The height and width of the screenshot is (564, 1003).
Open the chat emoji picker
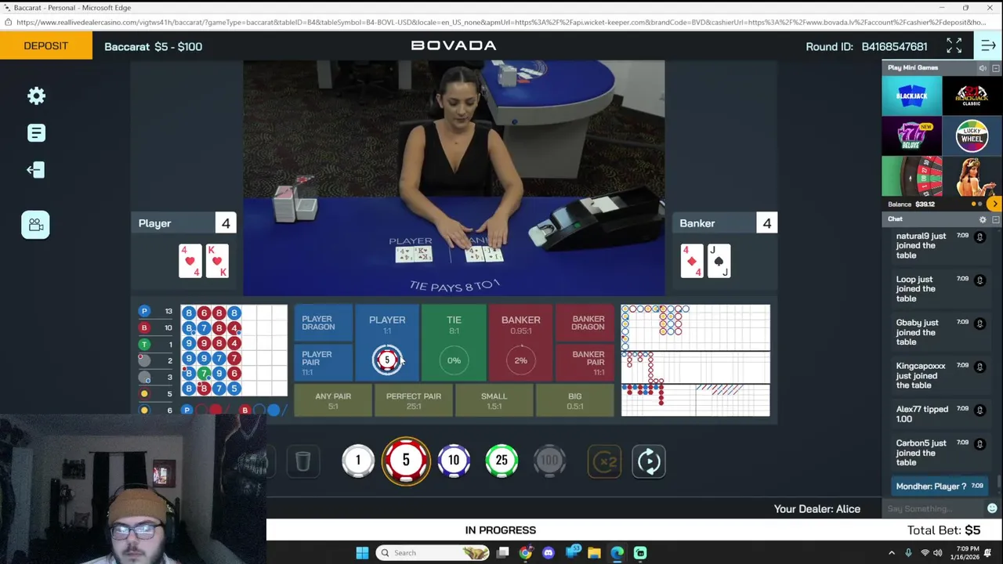coord(992,508)
